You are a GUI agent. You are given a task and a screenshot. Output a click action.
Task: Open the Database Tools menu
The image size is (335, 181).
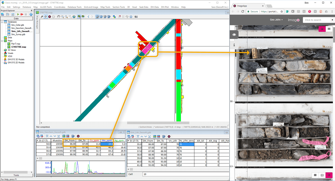pyautogui.click(x=75, y=7)
